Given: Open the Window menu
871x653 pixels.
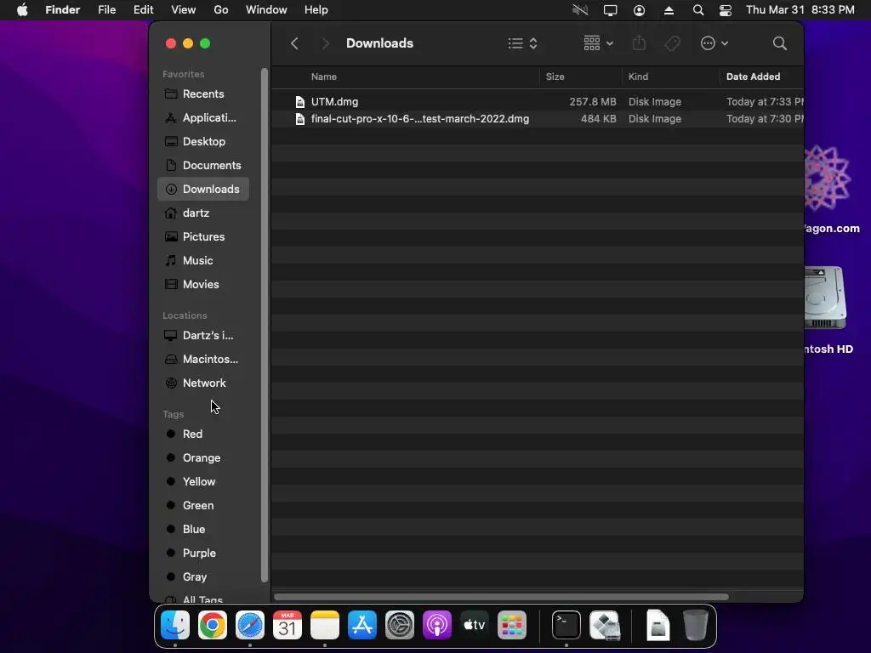Looking at the screenshot, I should pos(266,10).
